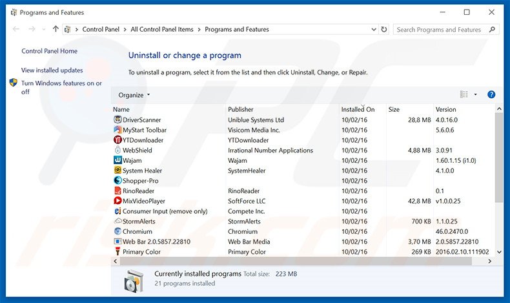This screenshot has width=510, height=303.
Task: Sort by the Installed On column
Action: [358, 109]
